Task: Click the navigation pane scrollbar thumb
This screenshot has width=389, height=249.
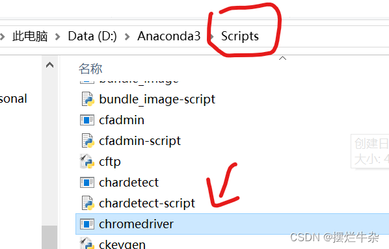Action: [50, 237]
